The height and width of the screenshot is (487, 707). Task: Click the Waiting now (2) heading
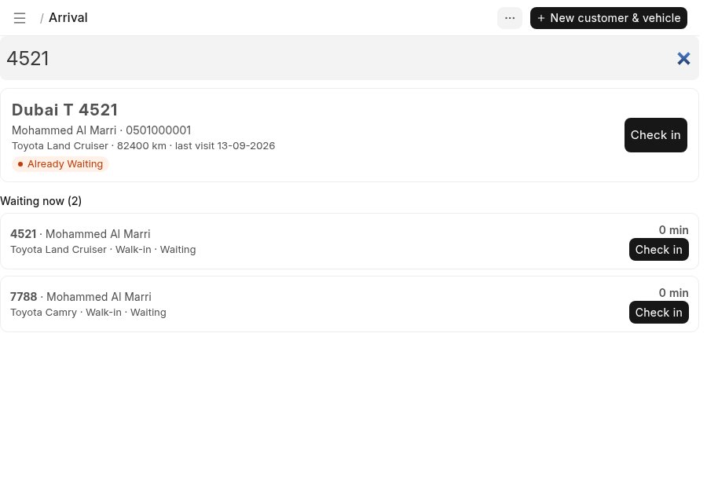tap(41, 201)
